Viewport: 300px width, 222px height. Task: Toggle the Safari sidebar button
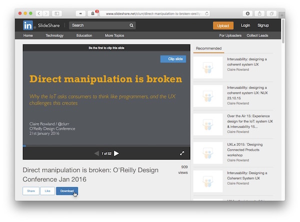(57, 13)
